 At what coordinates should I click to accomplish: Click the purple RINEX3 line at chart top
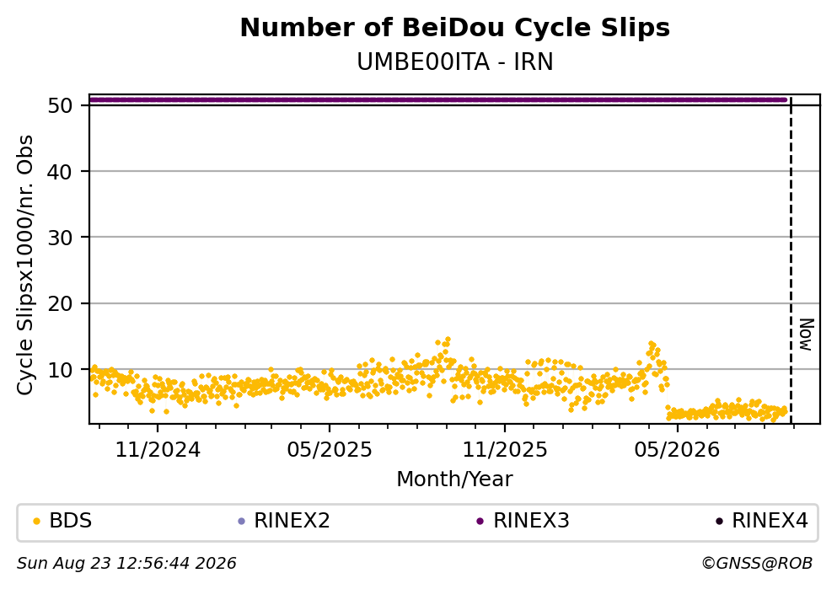[x=437, y=99]
